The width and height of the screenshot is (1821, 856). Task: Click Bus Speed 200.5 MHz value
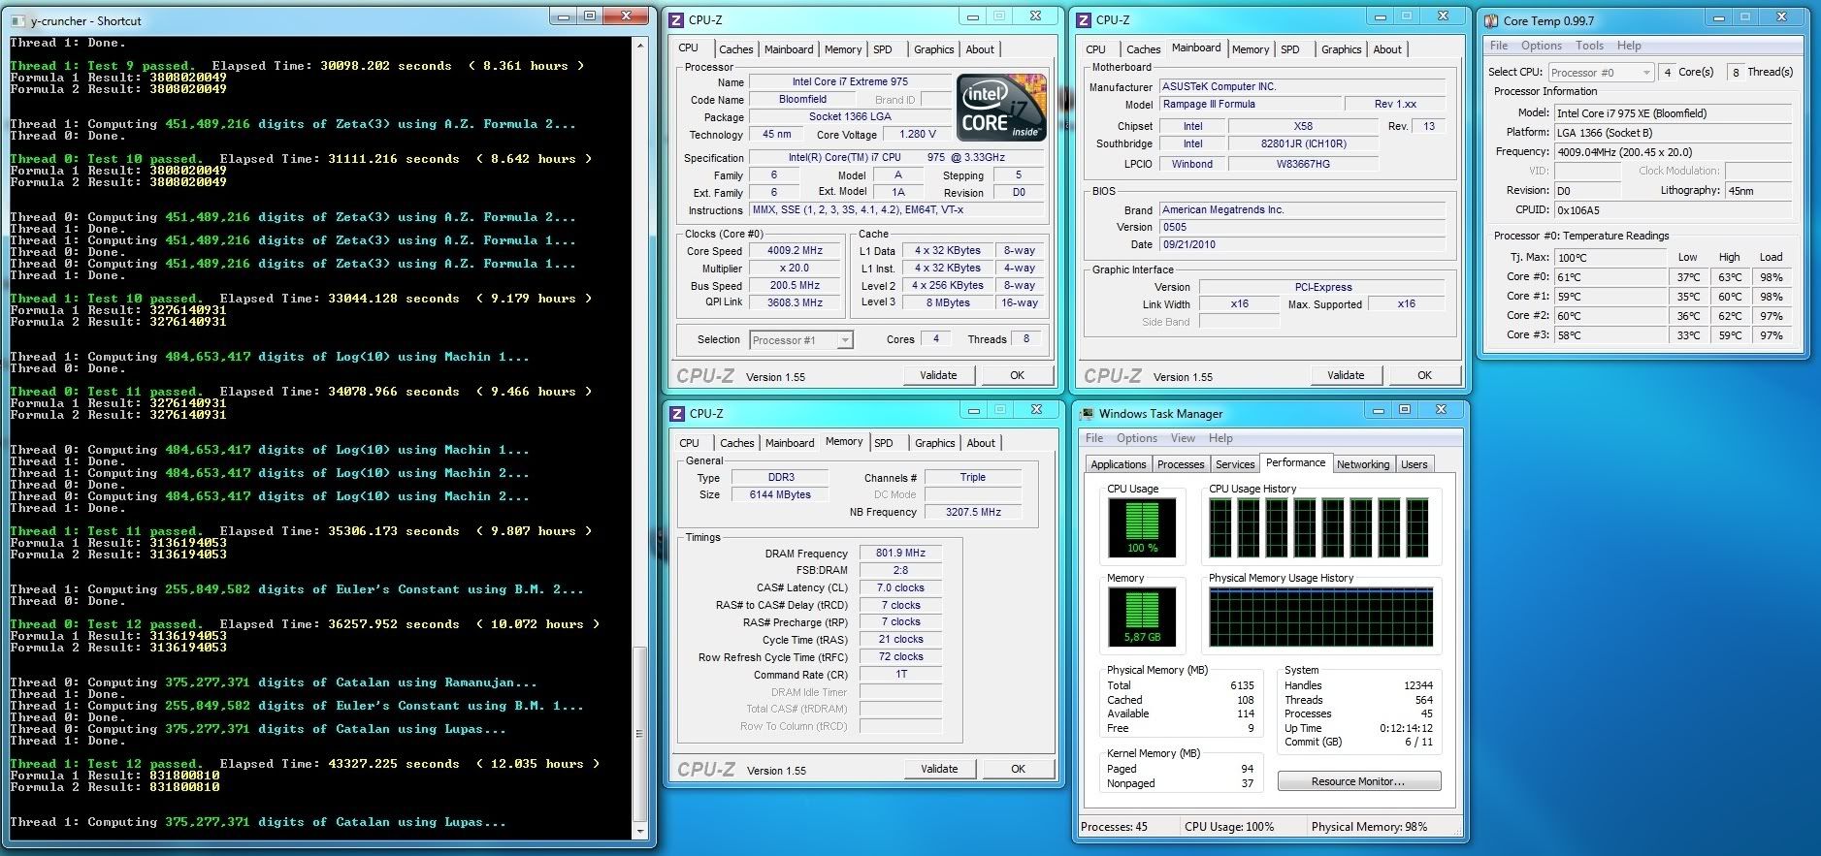(795, 286)
